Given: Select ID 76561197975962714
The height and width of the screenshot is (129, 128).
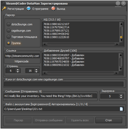Looking at the screenshot, I should pyautogui.click(x=56, y=27).
